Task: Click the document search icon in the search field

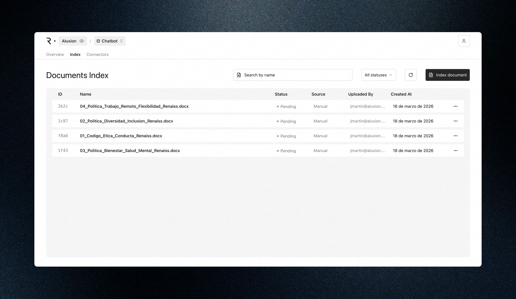Action: click(239, 75)
